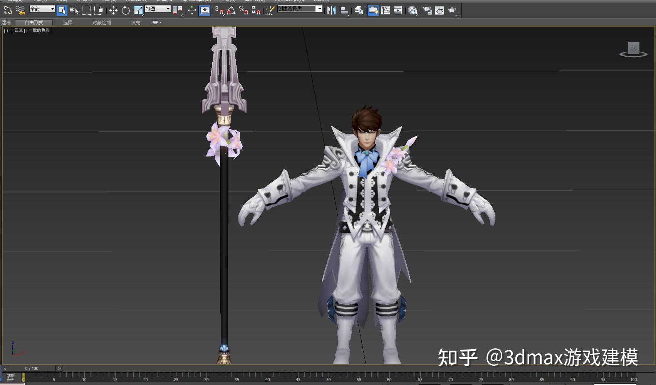Expand the 创建选择集 dropdown arrow
Viewport: 656px width, 385px height.
[320, 9]
